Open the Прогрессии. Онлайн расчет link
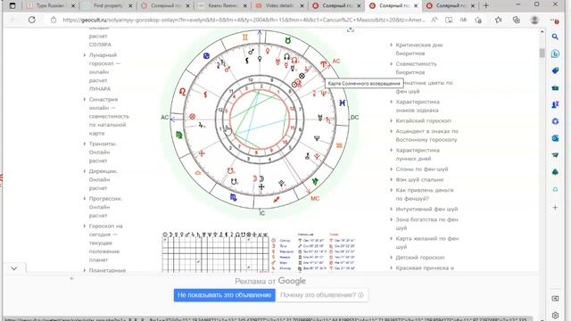This screenshot has height=321, width=571. (x=105, y=207)
